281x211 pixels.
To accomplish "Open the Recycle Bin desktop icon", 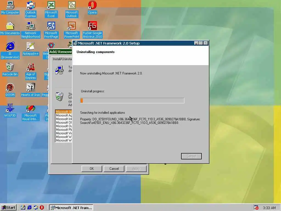I will [10, 70].
